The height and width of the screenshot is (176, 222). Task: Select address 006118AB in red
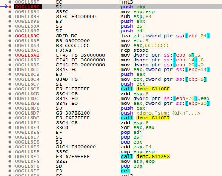27,55
